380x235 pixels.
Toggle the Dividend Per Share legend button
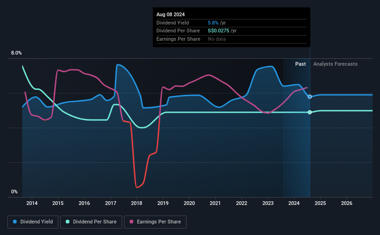pos(91,222)
